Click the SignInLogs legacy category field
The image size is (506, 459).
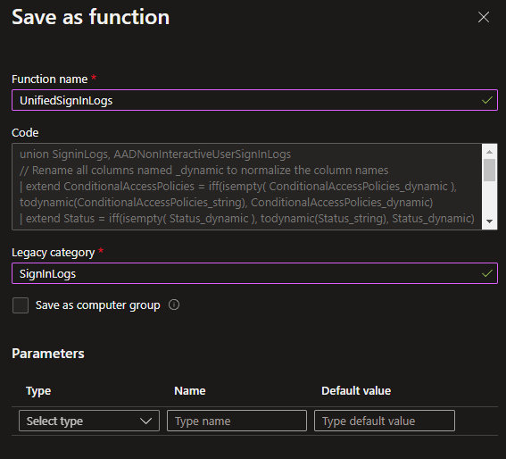254,273
